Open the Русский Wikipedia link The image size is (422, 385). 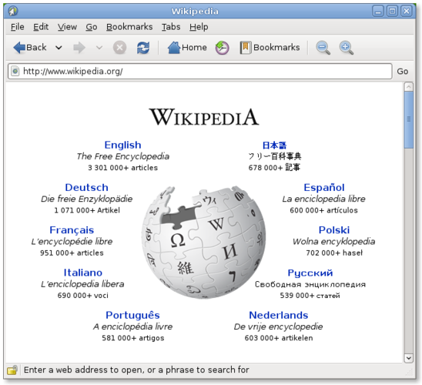pyautogui.click(x=310, y=273)
